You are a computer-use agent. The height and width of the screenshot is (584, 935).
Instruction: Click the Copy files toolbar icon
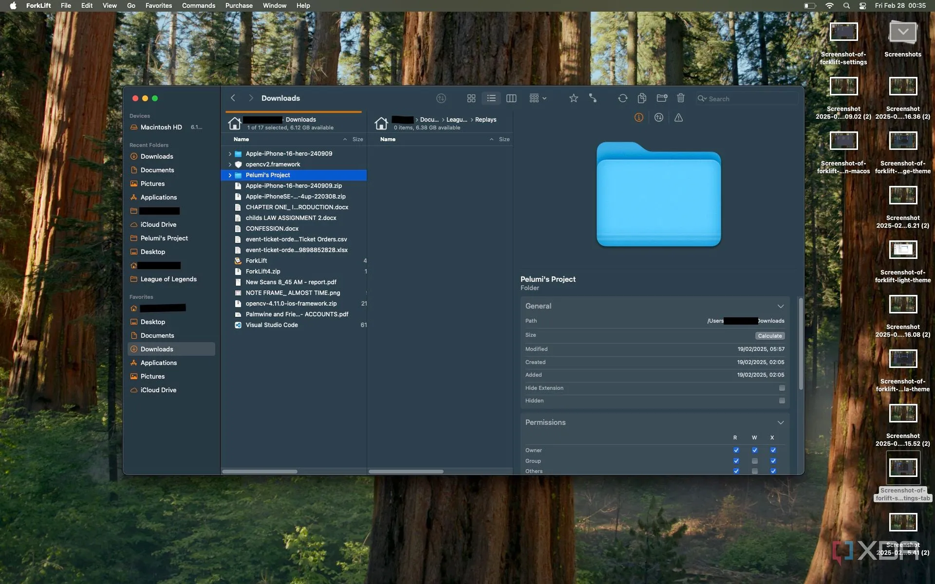tap(642, 98)
